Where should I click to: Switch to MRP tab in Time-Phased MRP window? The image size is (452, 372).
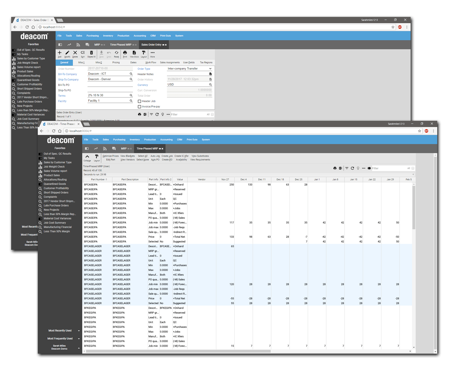click(x=124, y=148)
